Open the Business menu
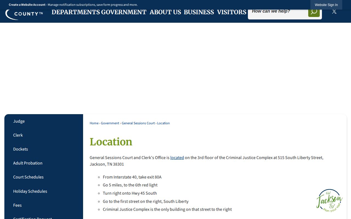351x219 pixels. (x=199, y=12)
